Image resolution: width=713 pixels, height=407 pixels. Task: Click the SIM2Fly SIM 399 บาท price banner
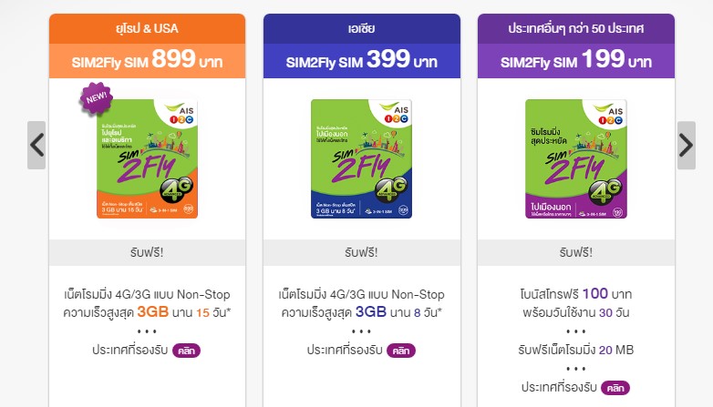pos(362,61)
